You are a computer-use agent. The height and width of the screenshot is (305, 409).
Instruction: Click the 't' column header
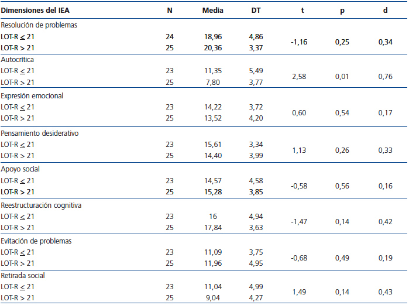(302, 11)
